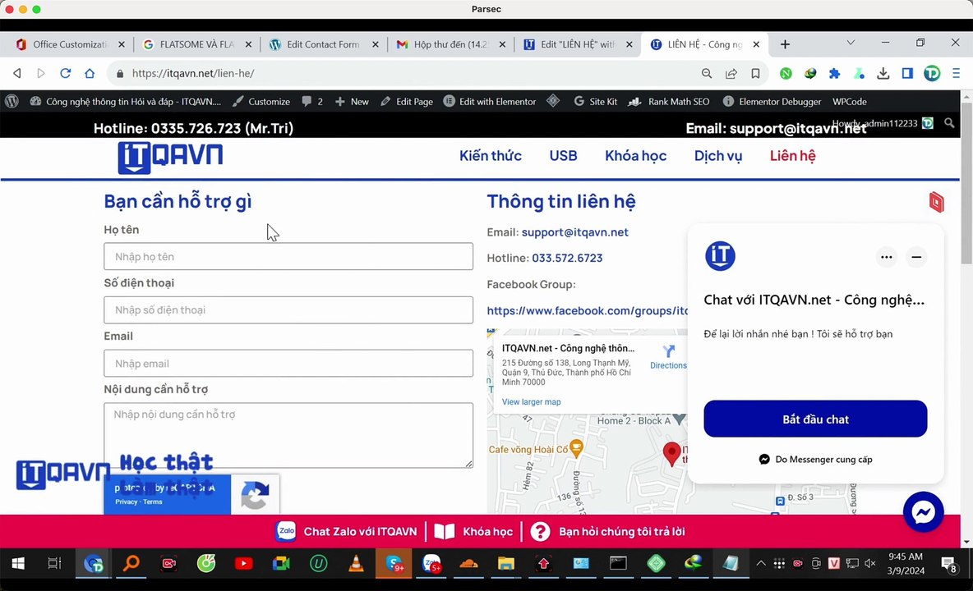This screenshot has width=973, height=591.
Task: Click Bạn hỏi chúng tôi trả lời
Action: pos(607,532)
